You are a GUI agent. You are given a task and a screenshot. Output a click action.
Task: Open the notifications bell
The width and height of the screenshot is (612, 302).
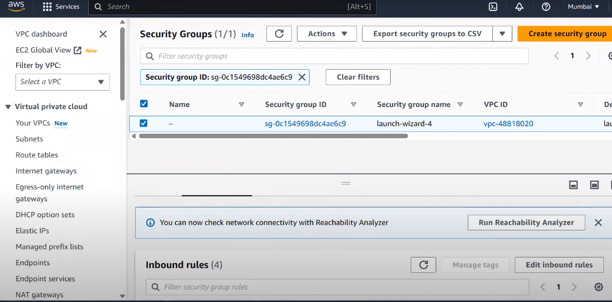click(x=519, y=7)
